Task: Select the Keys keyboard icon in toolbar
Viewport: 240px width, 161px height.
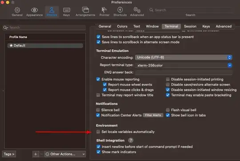Action: coord(66,10)
